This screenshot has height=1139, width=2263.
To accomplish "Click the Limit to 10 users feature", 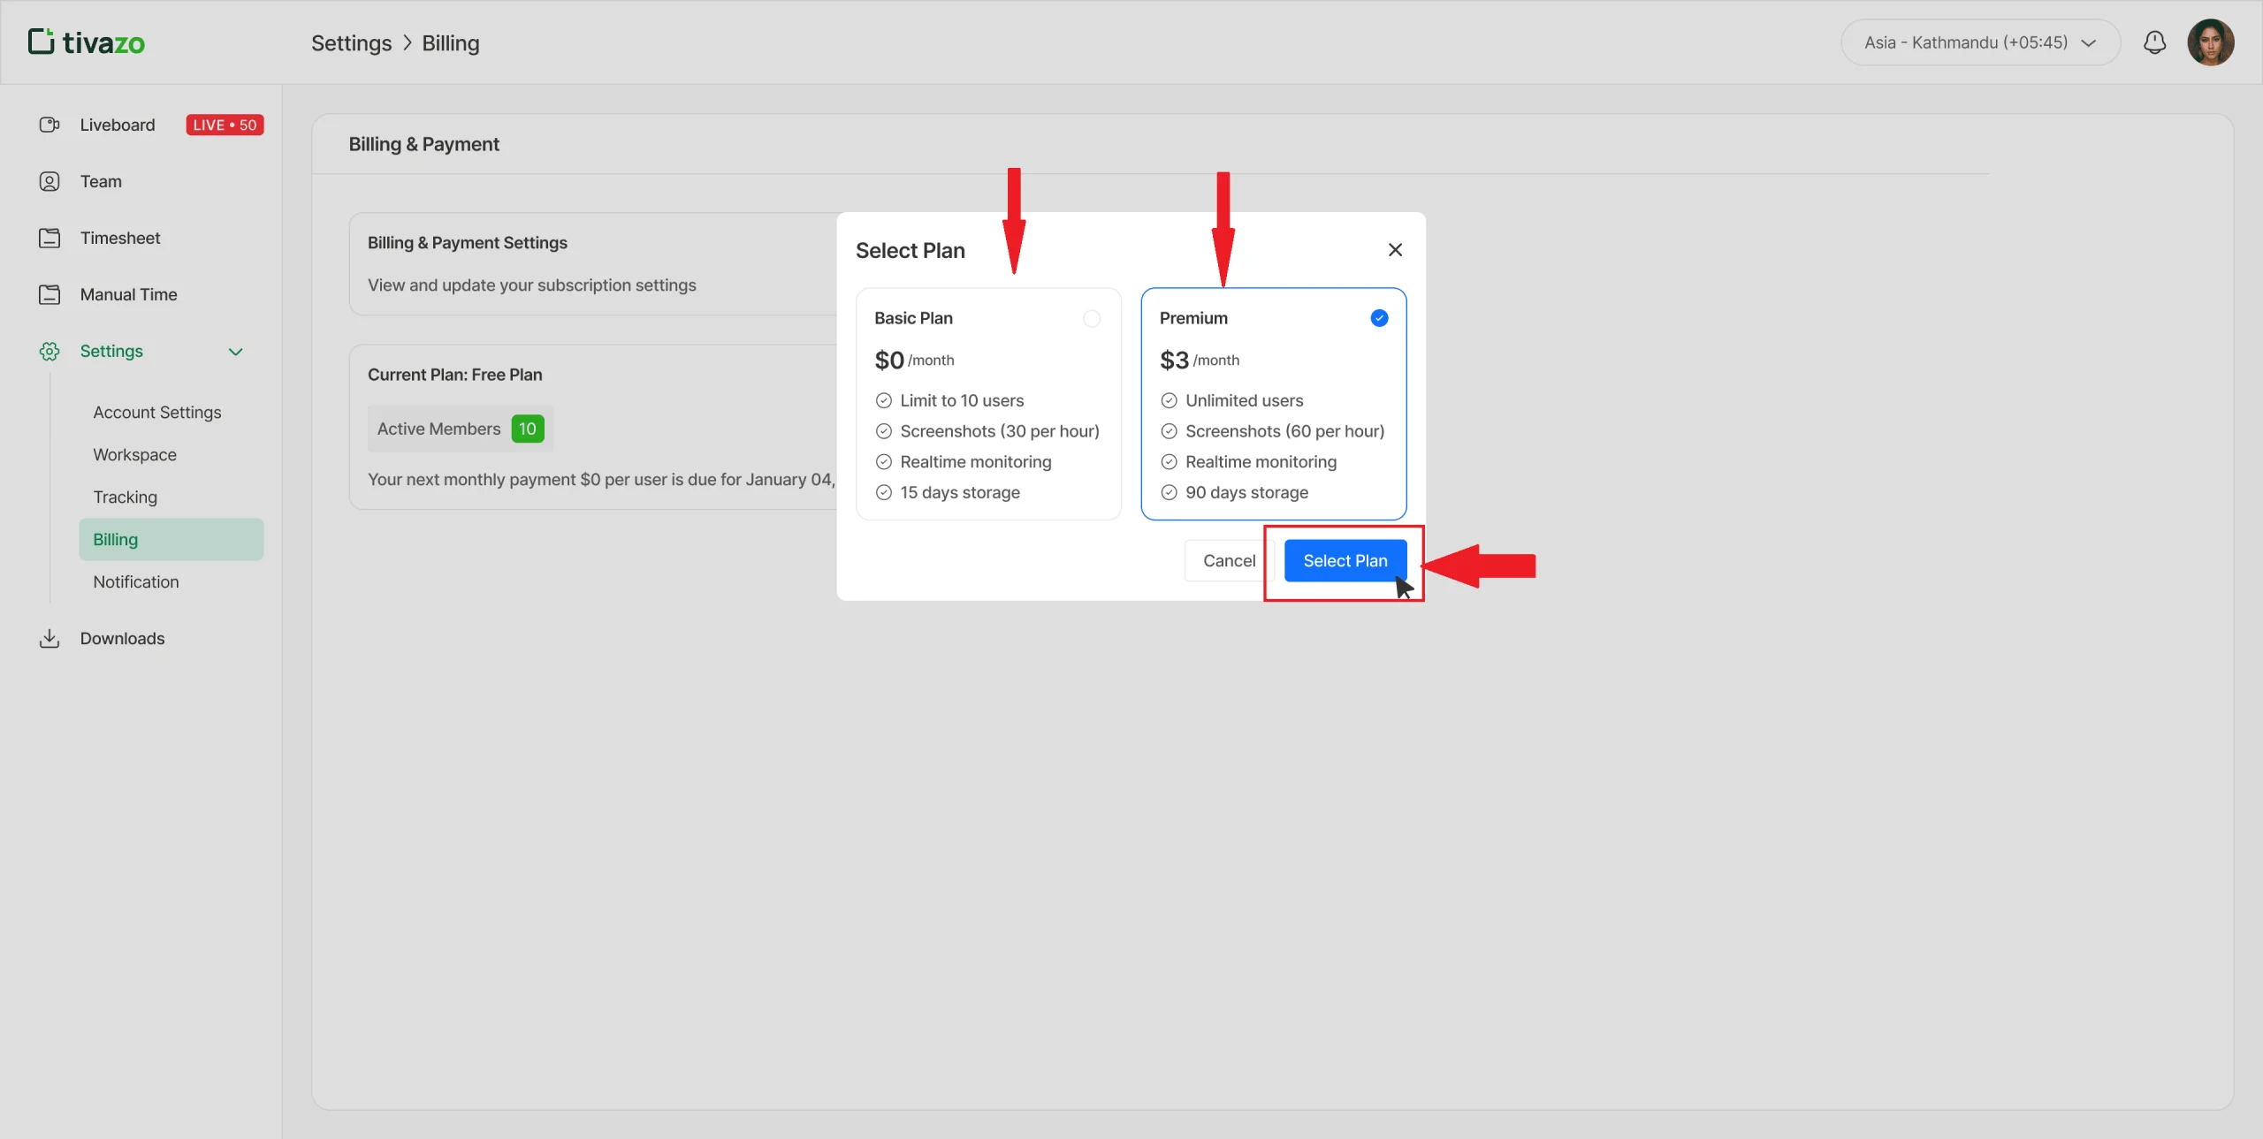I will pos(962,401).
